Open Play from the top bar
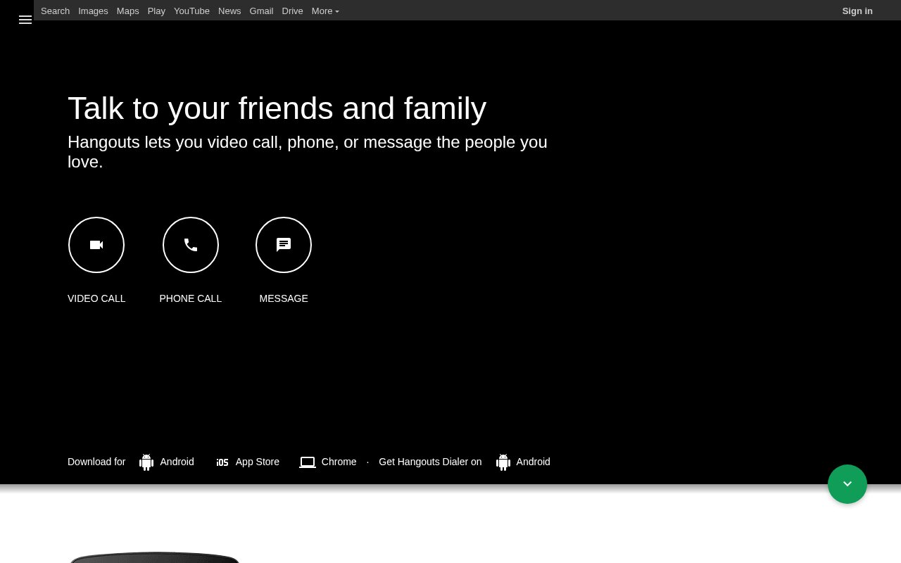This screenshot has height=563, width=901. 156,11
